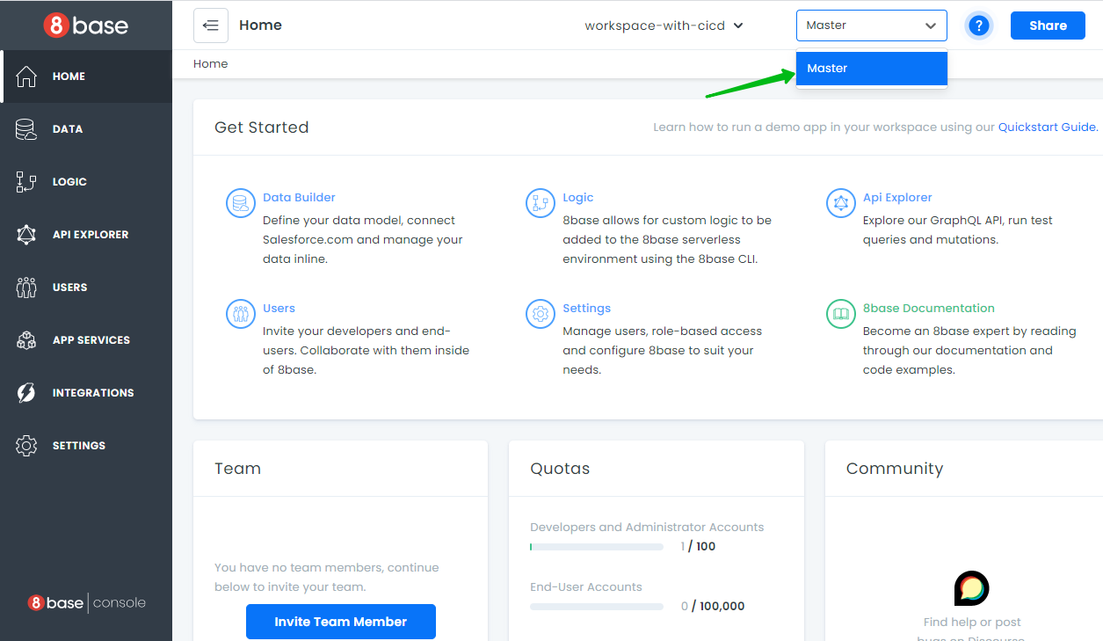Click the Integrations lightning icon
Screen dimensions: 1103x641
tap(26, 393)
